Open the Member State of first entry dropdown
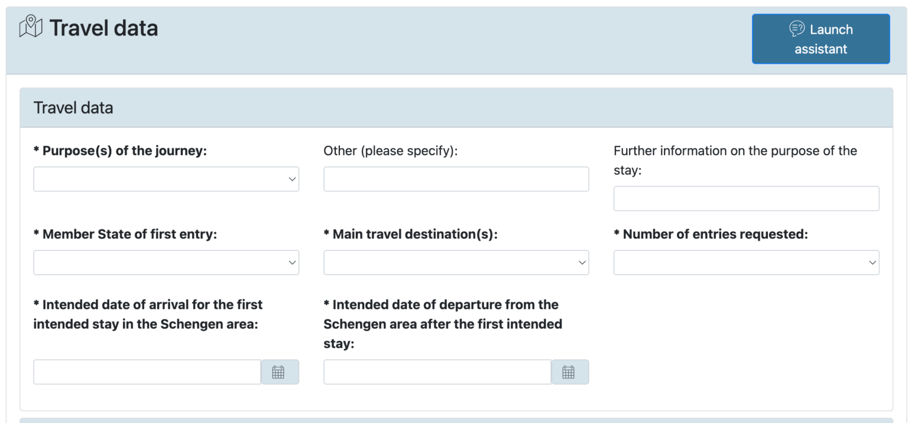This screenshot has height=423, width=908. [166, 262]
